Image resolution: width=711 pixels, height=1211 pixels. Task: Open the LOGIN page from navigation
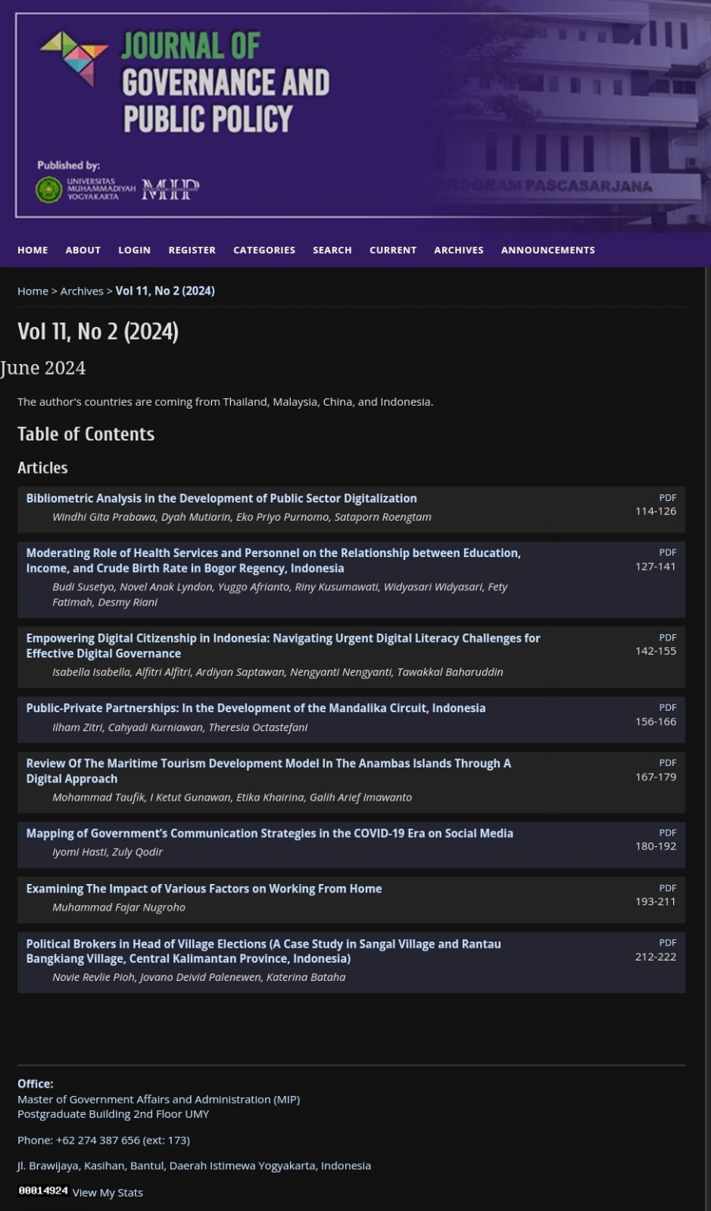135,250
